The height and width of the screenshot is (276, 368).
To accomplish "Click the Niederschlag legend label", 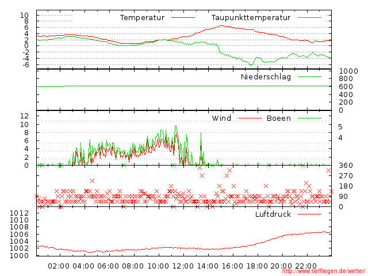I will pos(266,76).
